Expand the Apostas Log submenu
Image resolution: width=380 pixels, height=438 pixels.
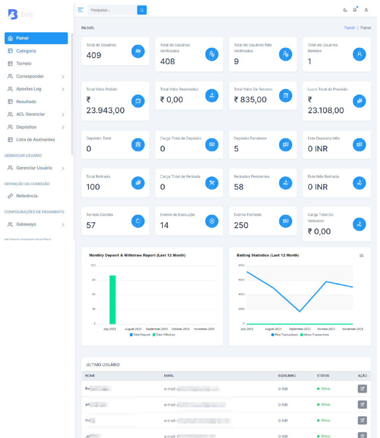(36, 89)
